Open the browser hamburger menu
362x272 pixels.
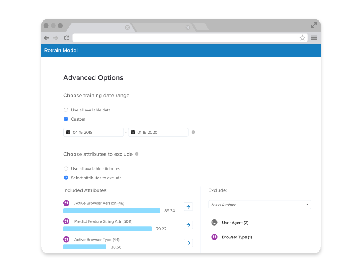pyautogui.click(x=314, y=38)
